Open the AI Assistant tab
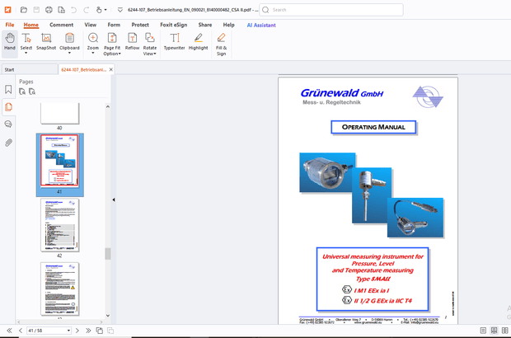 (261, 25)
